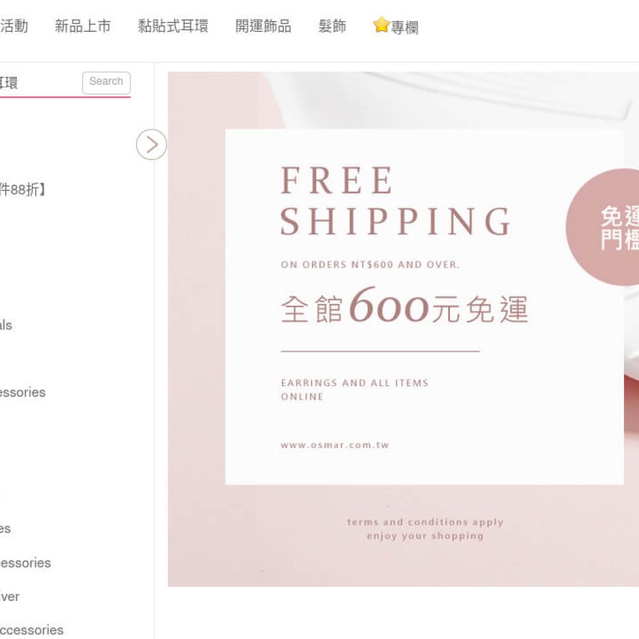Select the sidebar category ending in "als"
This screenshot has height=639, width=639.
point(6,325)
